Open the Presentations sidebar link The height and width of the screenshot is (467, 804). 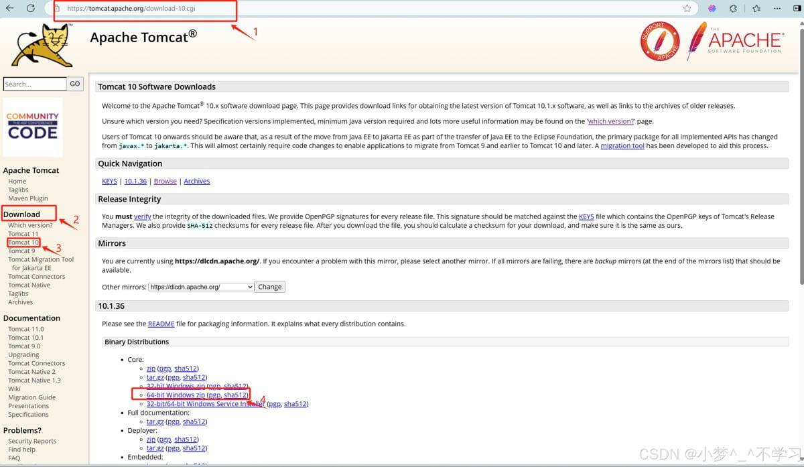29,406
